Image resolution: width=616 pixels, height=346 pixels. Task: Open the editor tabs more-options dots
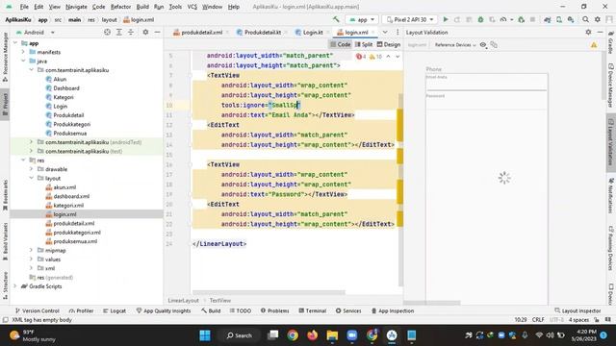(398, 32)
